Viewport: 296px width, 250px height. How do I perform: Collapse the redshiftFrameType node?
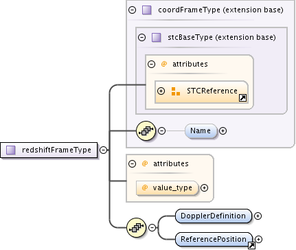point(104,150)
